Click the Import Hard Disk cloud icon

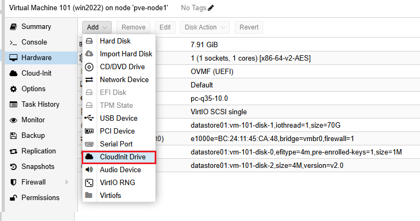coord(90,54)
